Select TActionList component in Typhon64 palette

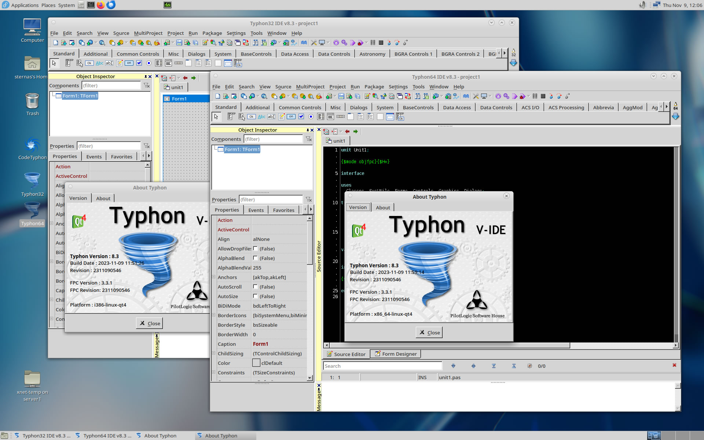click(x=400, y=117)
